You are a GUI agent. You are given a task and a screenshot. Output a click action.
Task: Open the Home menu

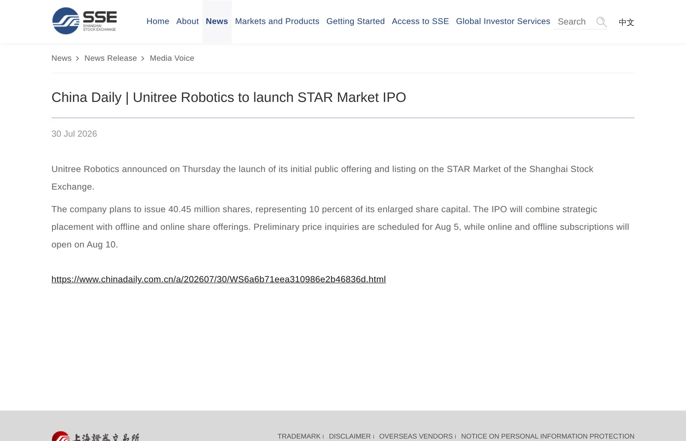tap(158, 21)
